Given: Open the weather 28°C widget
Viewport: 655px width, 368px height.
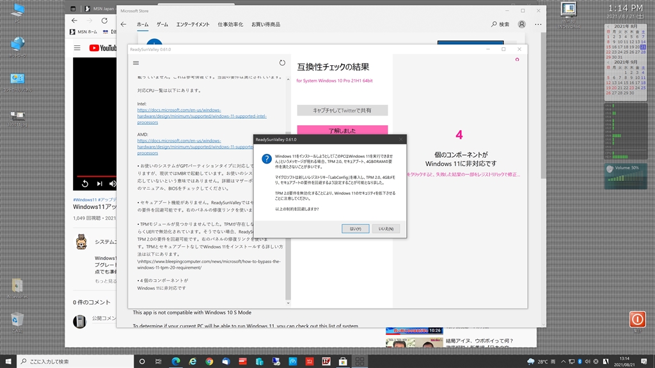Looking at the screenshot, I should click(541, 362).
